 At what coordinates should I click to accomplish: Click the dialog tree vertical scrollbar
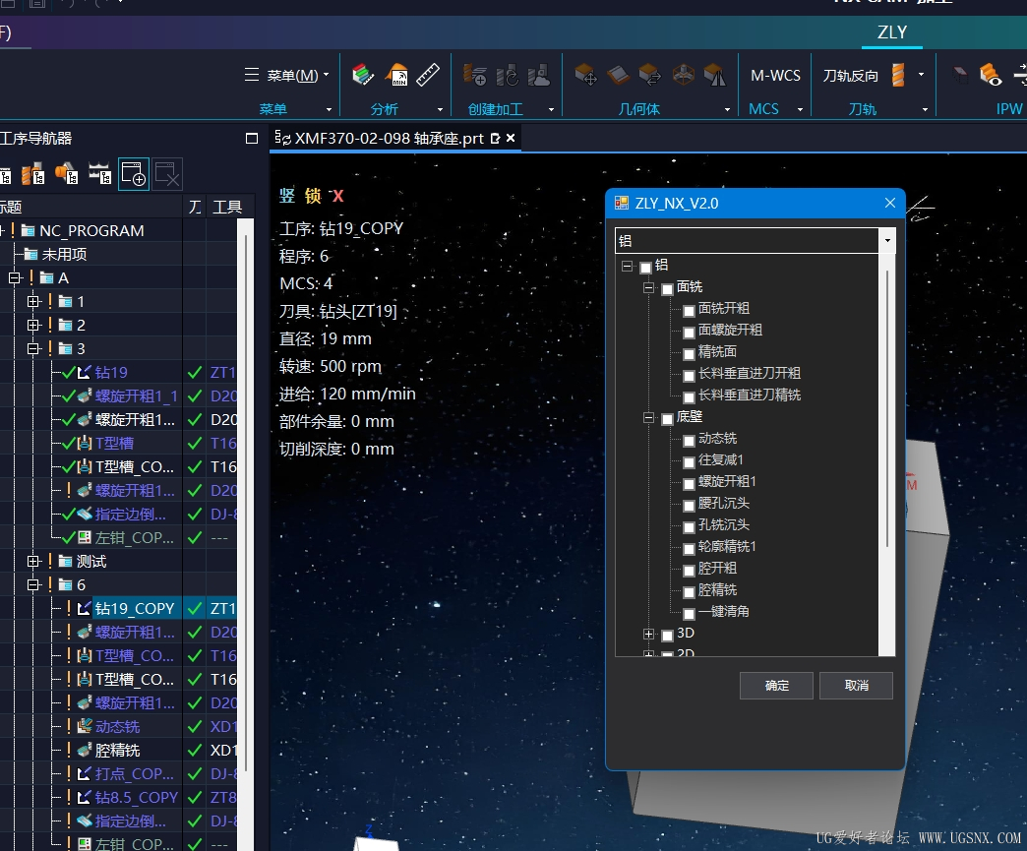[887, 409]
